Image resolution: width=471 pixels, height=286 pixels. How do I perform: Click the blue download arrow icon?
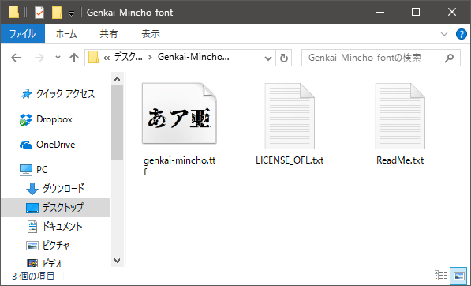click(32, 189)
